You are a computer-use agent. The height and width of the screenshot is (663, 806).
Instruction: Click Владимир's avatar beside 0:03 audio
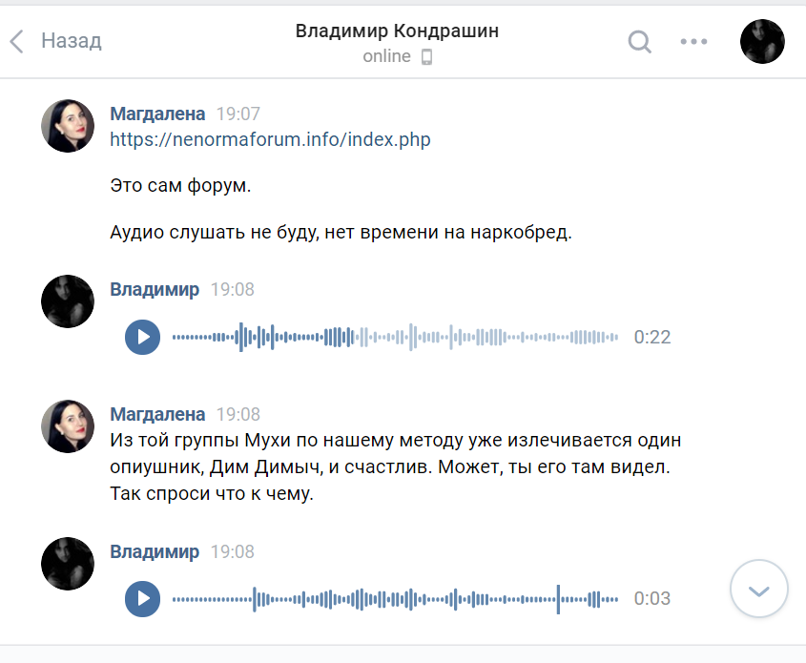pyautogui.click(x=68, y=564)
